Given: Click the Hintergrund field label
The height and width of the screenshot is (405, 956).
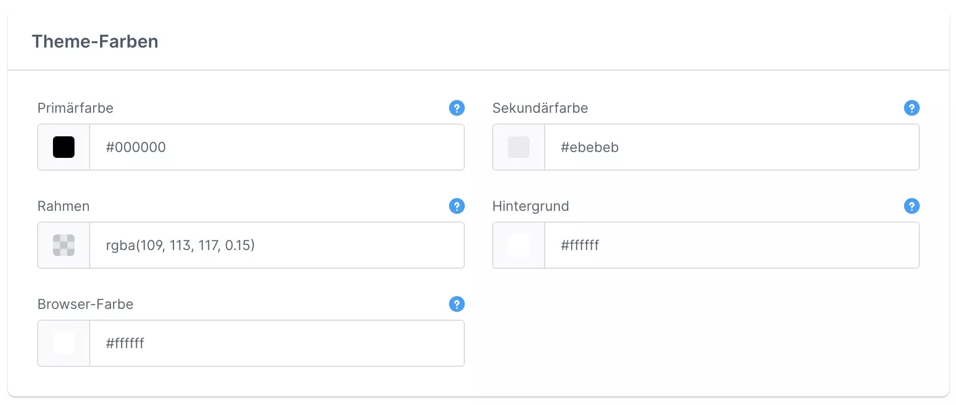Looking at the screenshot, I should 530,206.
